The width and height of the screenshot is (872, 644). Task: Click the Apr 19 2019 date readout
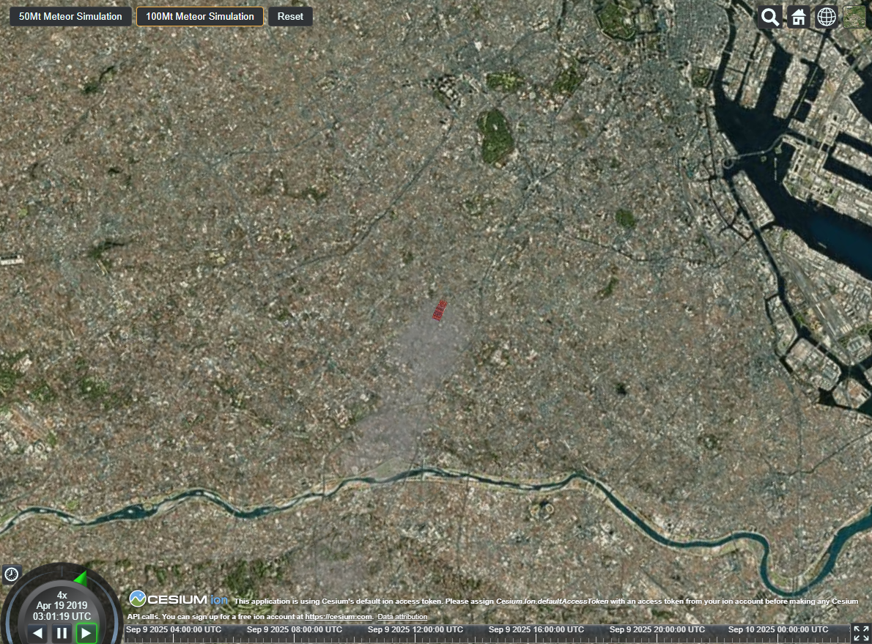62,606
